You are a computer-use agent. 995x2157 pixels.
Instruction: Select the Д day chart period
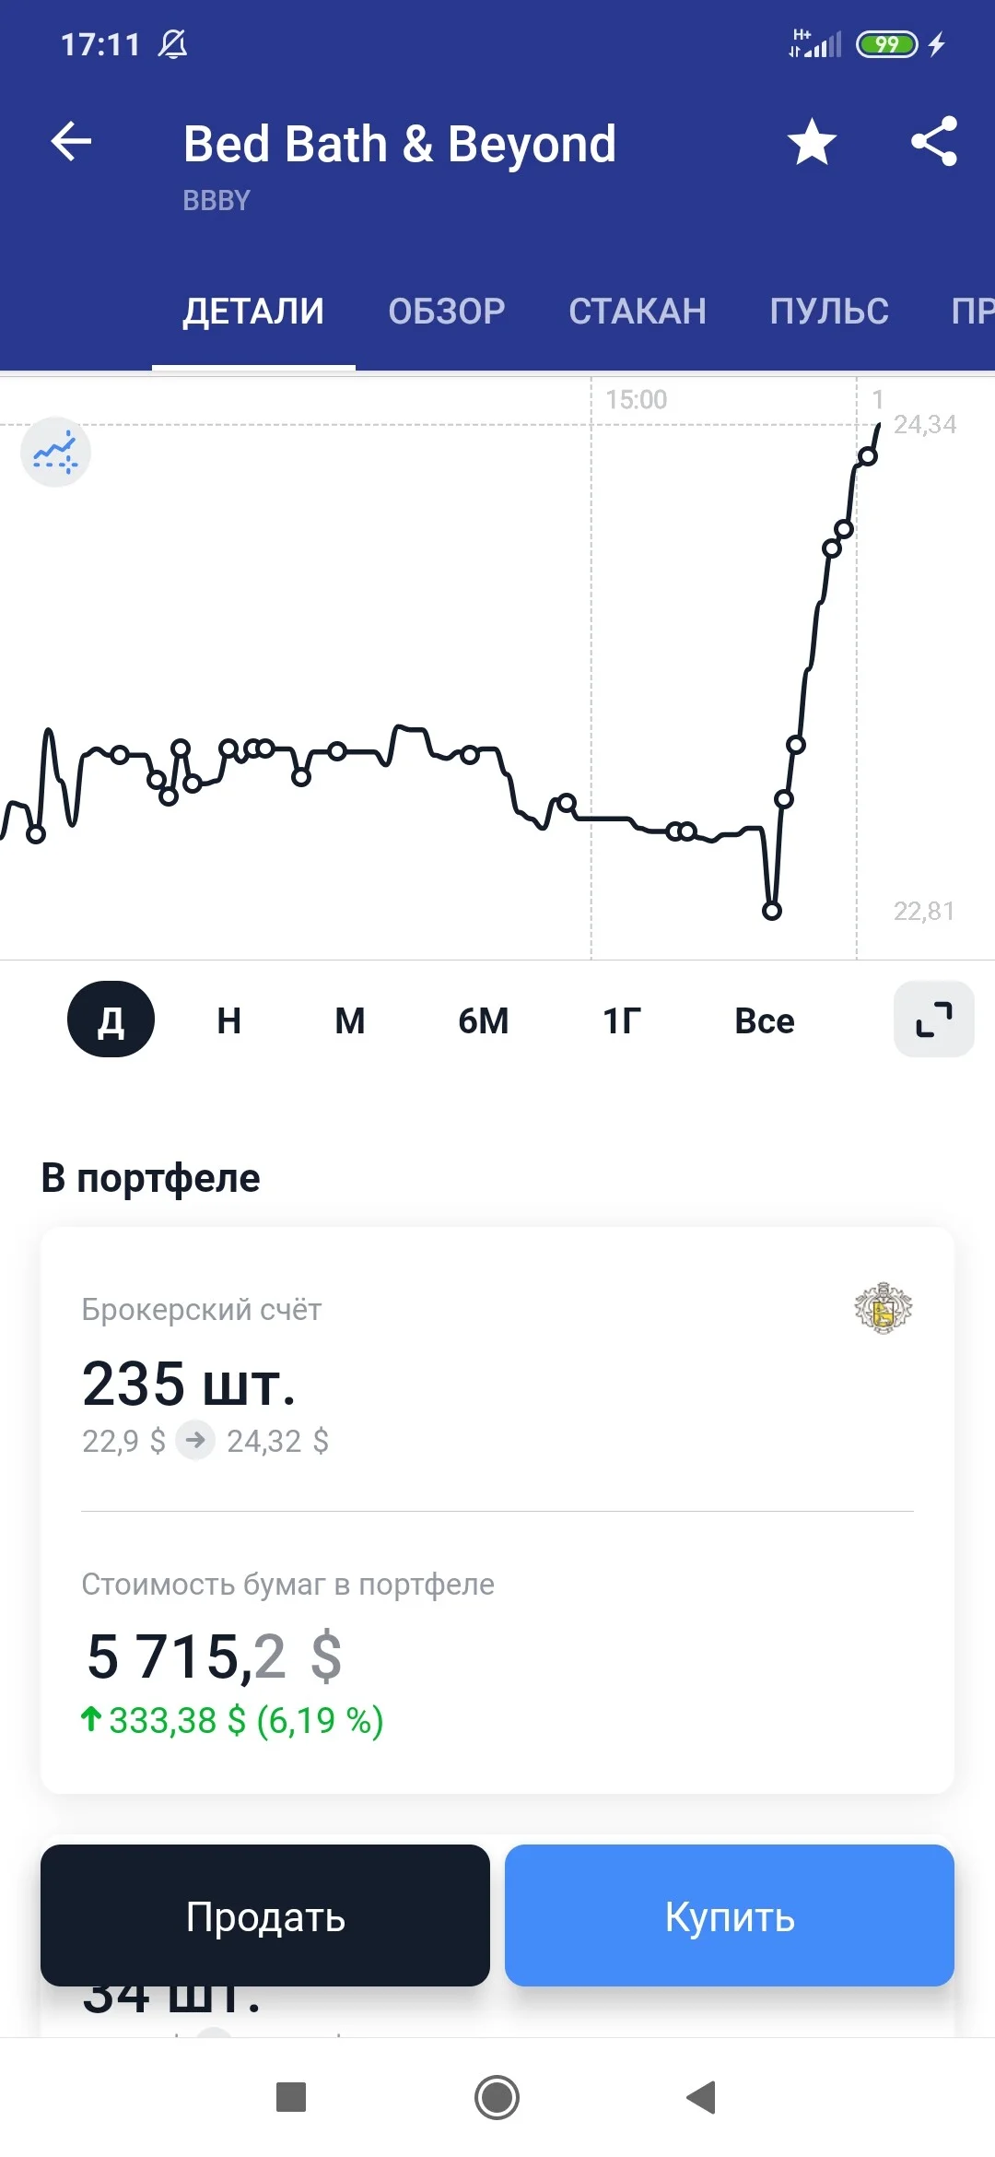[111, 1020]
